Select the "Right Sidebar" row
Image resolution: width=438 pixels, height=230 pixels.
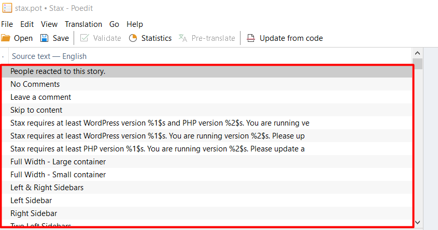tap(207, 213)
